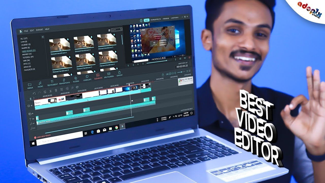Viewport: 325px width, 183px height.
Task: Select the Elements tab
Action: (98, 76)
